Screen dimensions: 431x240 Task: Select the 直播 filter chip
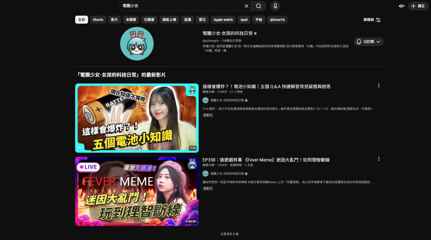(187, 19)
